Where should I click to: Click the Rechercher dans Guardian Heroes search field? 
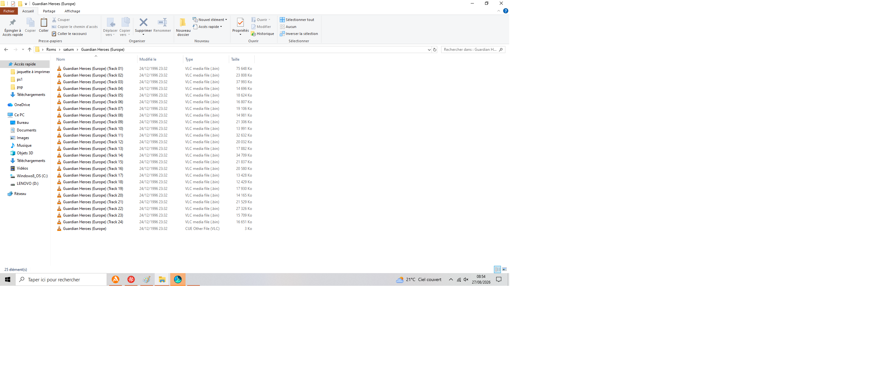tap(470, 50)
